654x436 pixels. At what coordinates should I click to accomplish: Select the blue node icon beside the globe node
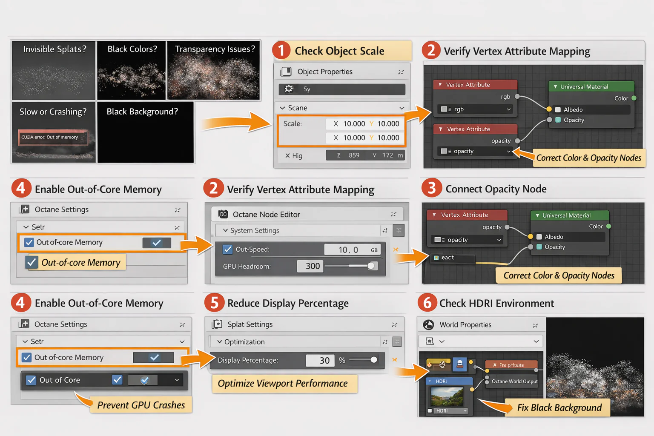pos(459,364)
